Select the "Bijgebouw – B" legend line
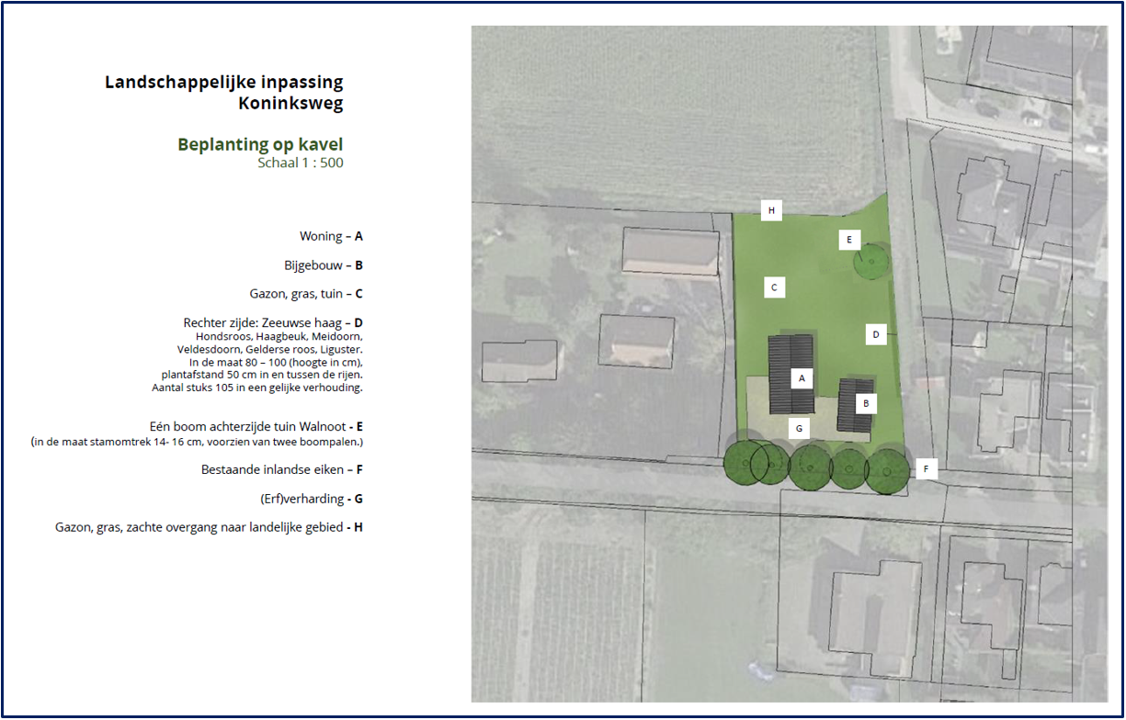Viewport: 1126px width, 720px height. point(324,265)
